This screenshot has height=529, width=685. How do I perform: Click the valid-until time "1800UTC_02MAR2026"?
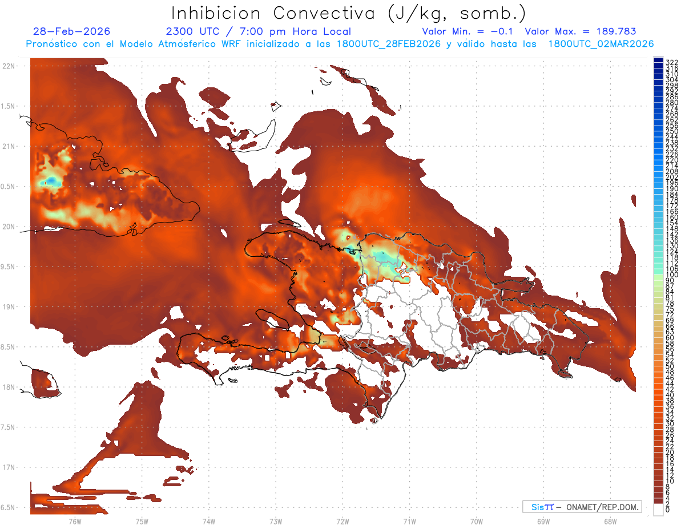(601, 44)
